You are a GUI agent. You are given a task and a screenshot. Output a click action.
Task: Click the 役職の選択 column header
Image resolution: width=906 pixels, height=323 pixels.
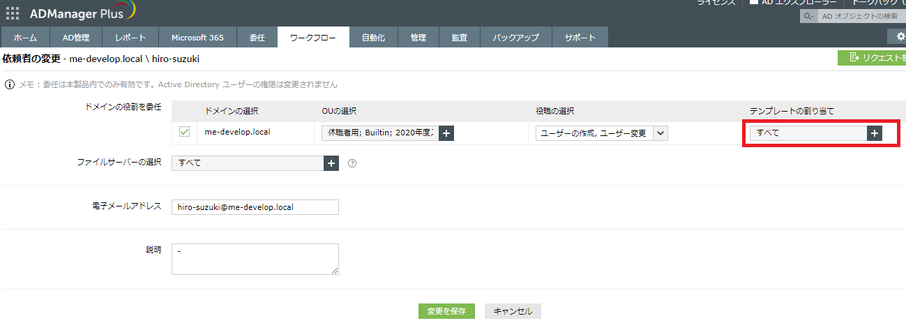[555, 112]
